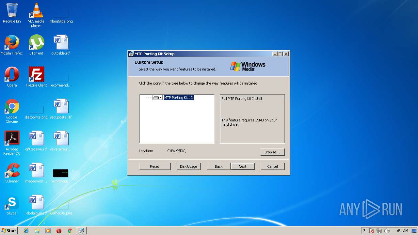Select the MTP Porting Kit 12 tree item
418x235 pixels.
[179, 98]
